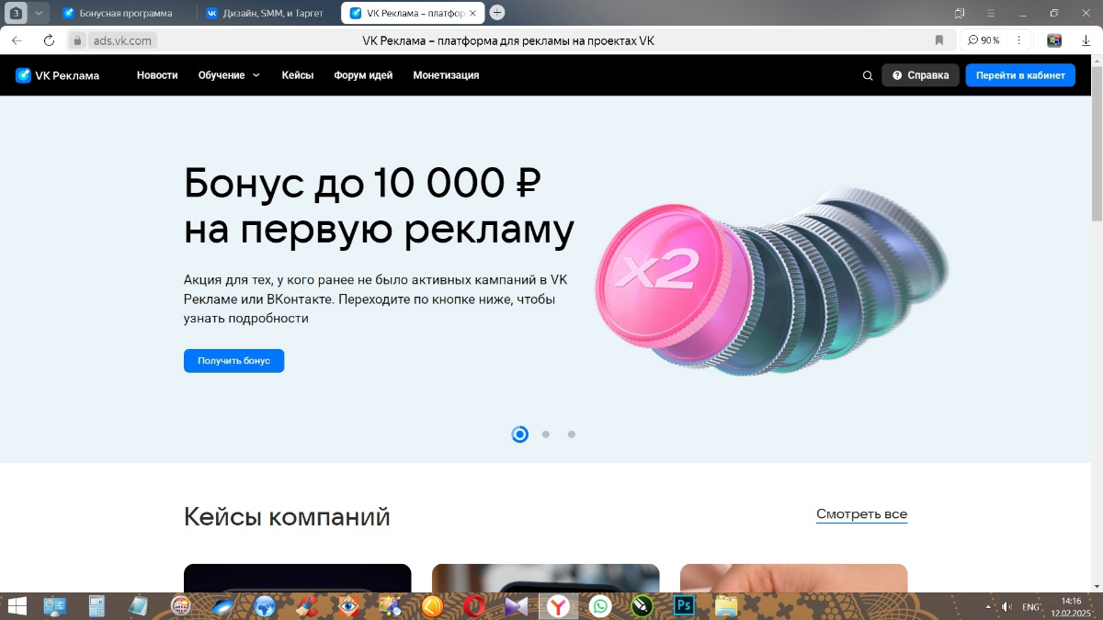Viewport: 1103px width, 620px height.
Task: Open Смотреть все cases link
Action: (x=860, y=513)
